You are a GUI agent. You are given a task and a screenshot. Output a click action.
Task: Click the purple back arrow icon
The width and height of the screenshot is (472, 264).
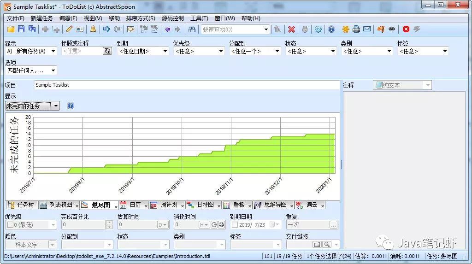click(168, 29)
